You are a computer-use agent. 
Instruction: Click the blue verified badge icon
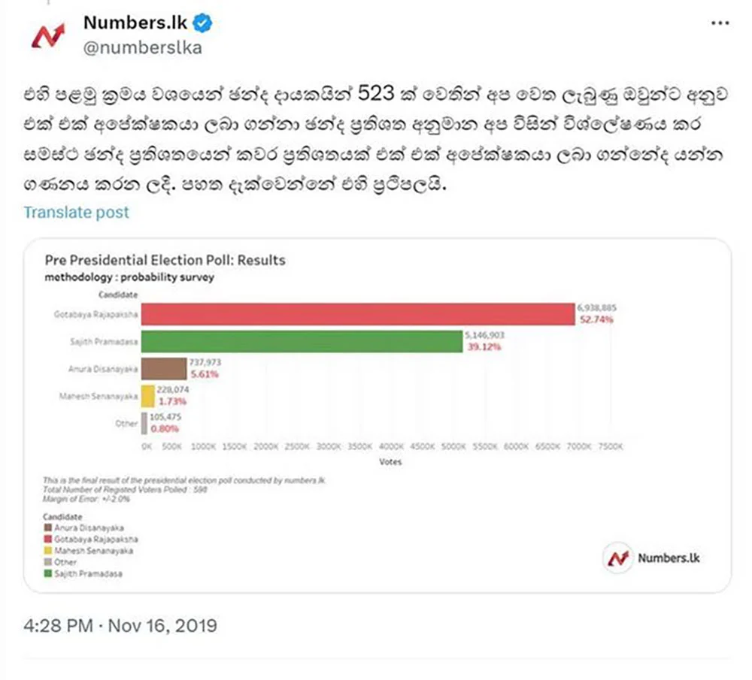pos(202,23)
